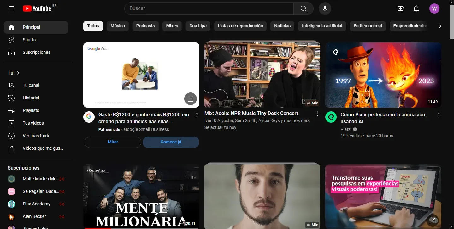
Task: Click the Ver más tarde clock icon
Action: click(x=11, y=136)
